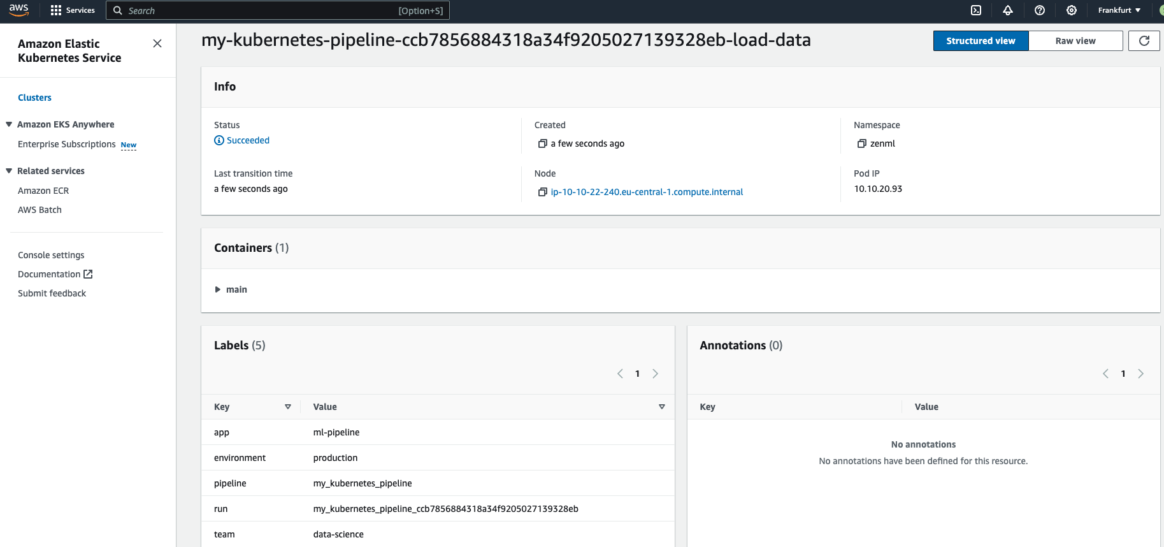Open the notifications bell icon
1164x547 pixels.
[1008, 10]
